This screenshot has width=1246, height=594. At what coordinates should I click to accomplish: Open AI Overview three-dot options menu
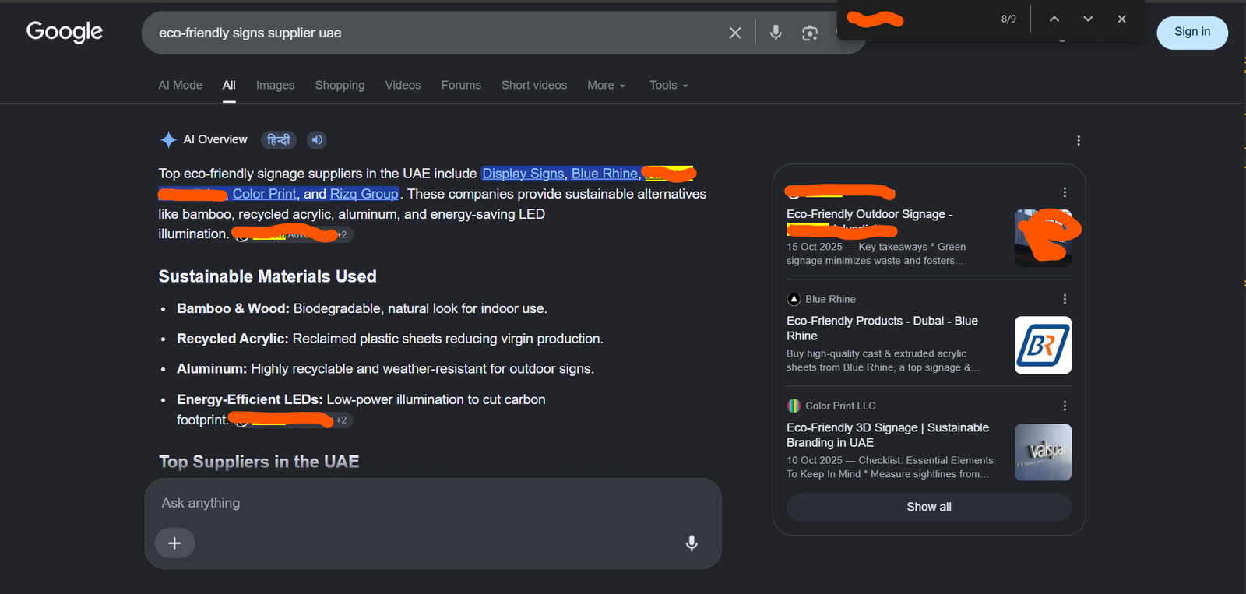[1079, 141]
